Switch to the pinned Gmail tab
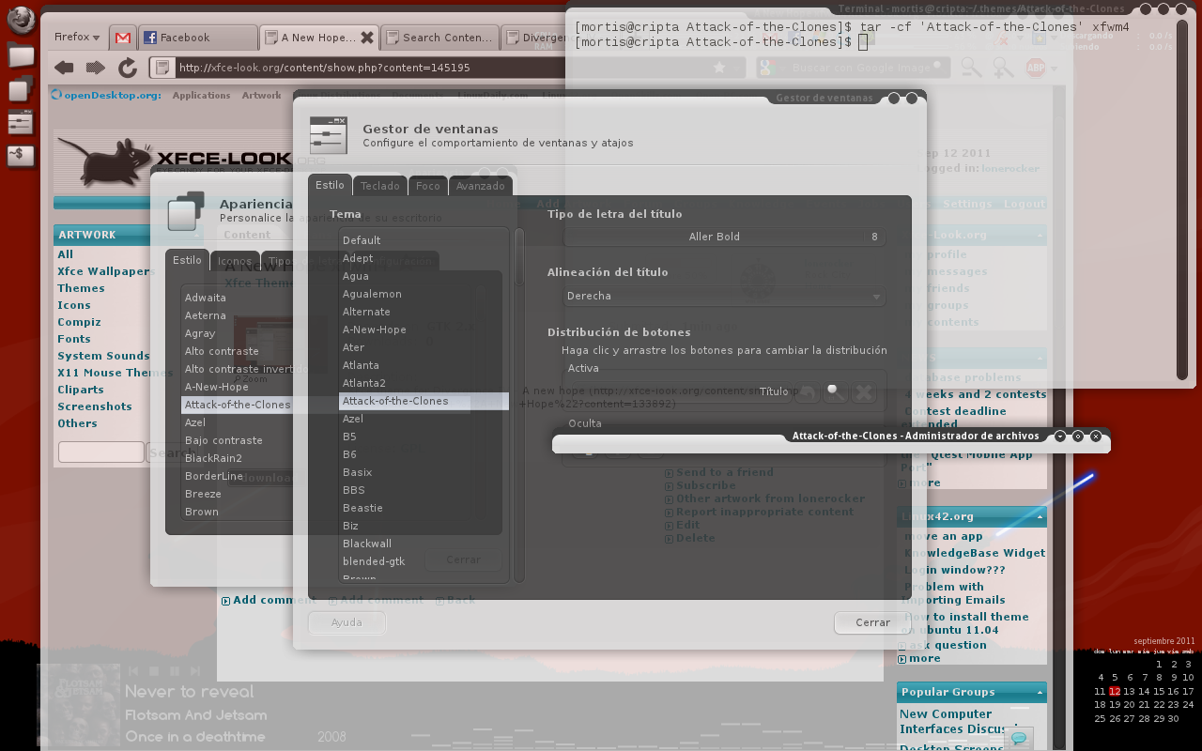 coord(122,38)
